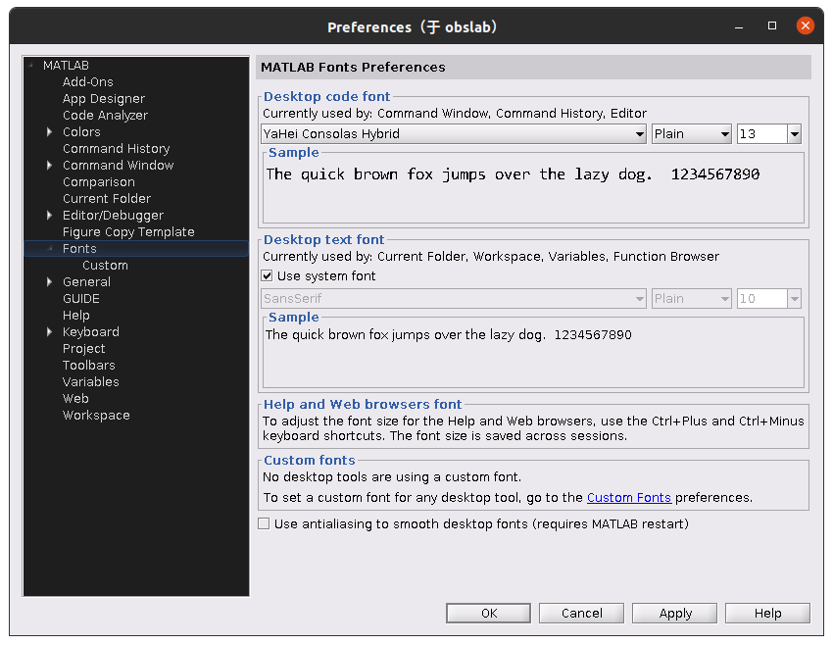Enable antialiasing to smooth desktop fonts

264,523
